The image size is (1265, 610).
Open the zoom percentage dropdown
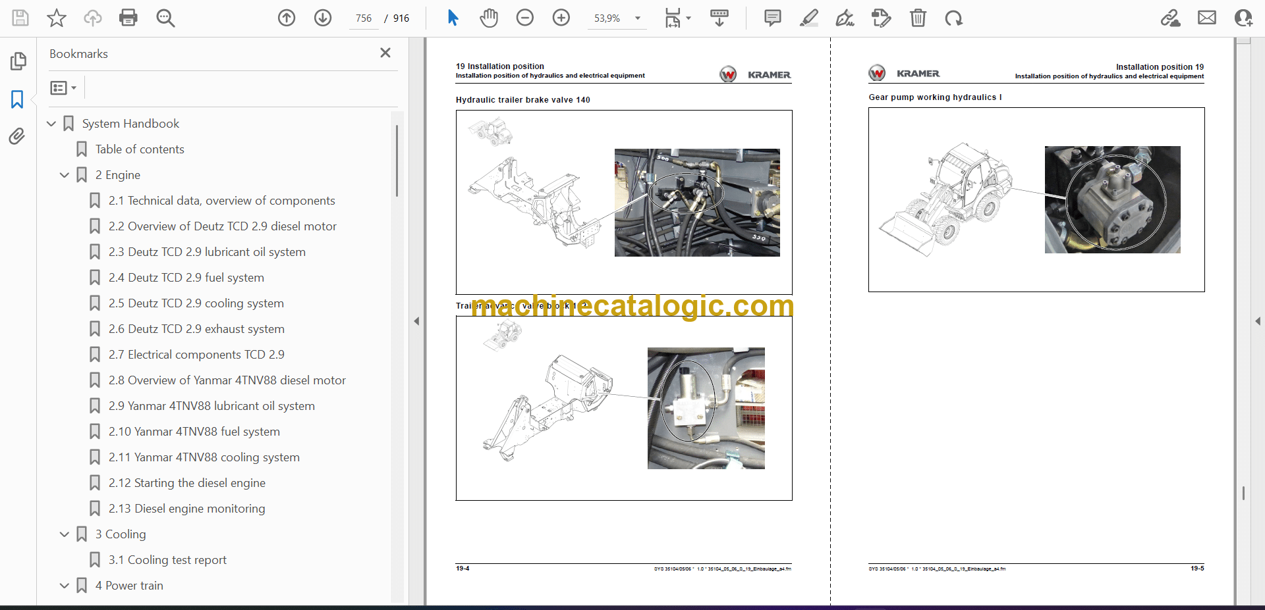(637, 18)
